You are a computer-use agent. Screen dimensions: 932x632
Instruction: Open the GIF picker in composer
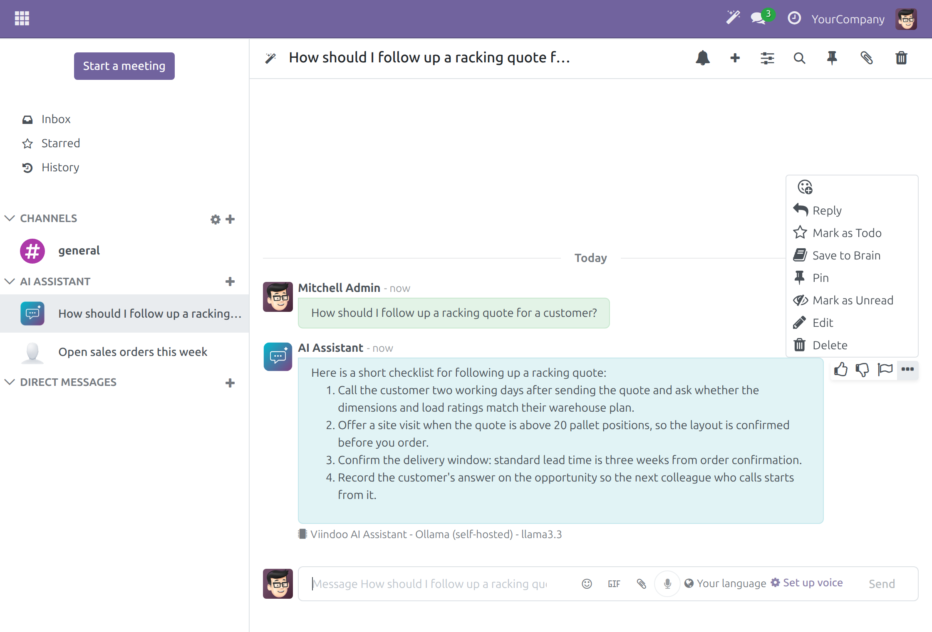[614, 584]
